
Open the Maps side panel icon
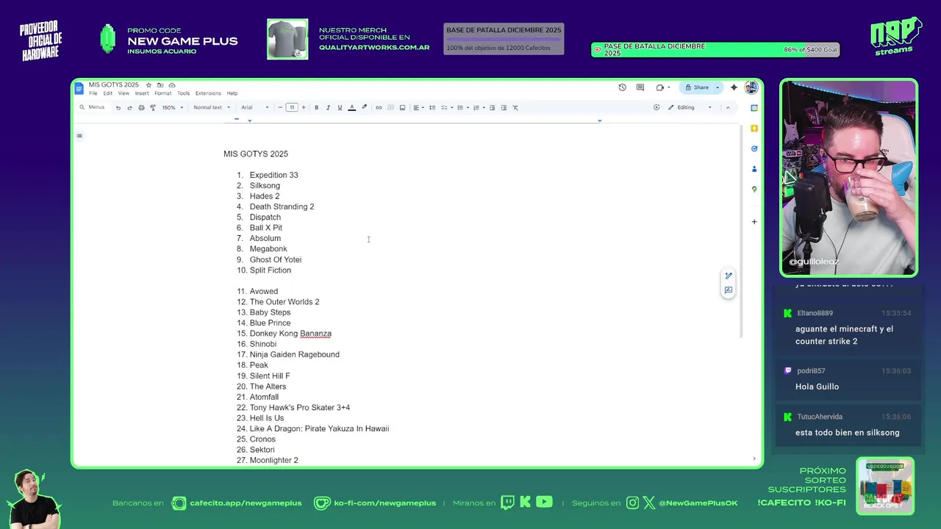(x=754, y=190)
